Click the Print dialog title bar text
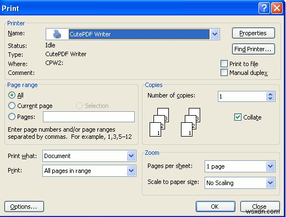 tap(10, 8)
